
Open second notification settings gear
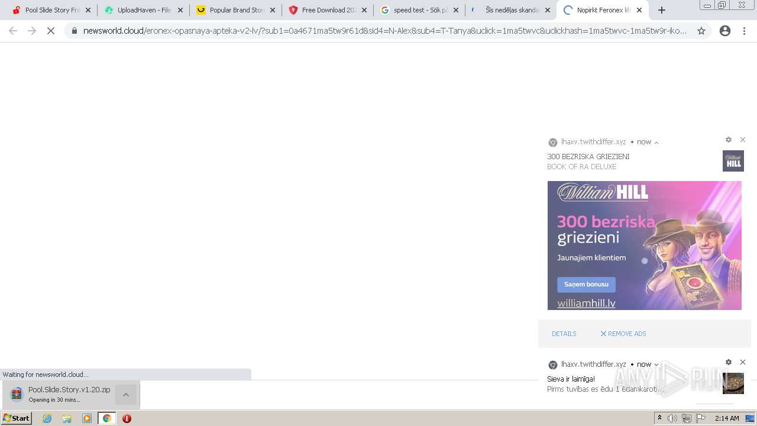(729, 362)
